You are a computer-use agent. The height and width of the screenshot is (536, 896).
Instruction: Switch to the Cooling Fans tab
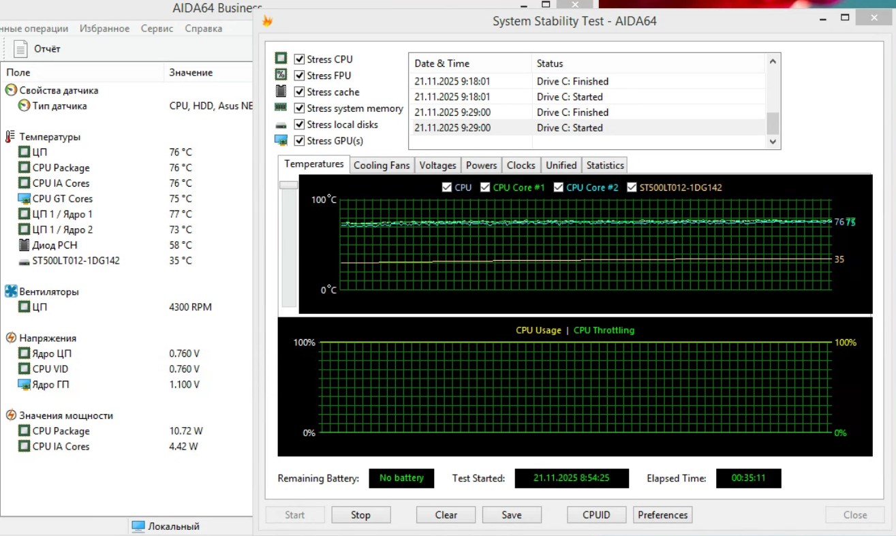(x=382, y=165)
